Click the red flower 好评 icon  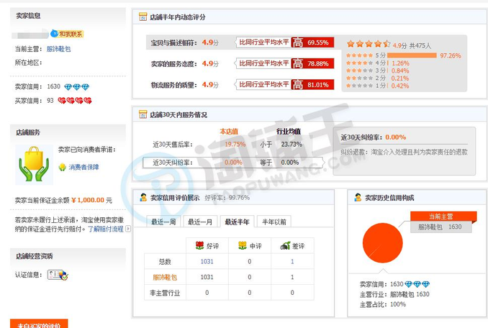tap(201, 245)
